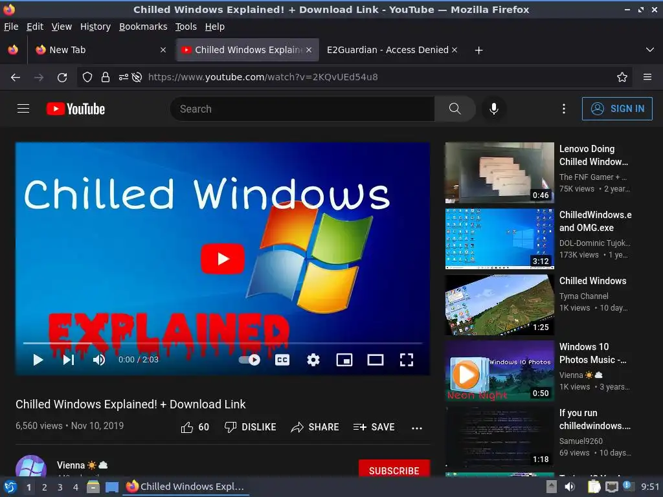This screenshot has height=497, width=663.
Task: Open Lenovo Doing Chilled Windows thumbnail
Action: [499, 172]
